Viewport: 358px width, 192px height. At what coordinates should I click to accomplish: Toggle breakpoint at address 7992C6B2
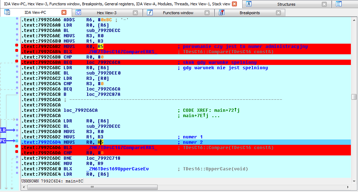pyautogui.click(x=17, y=45)
